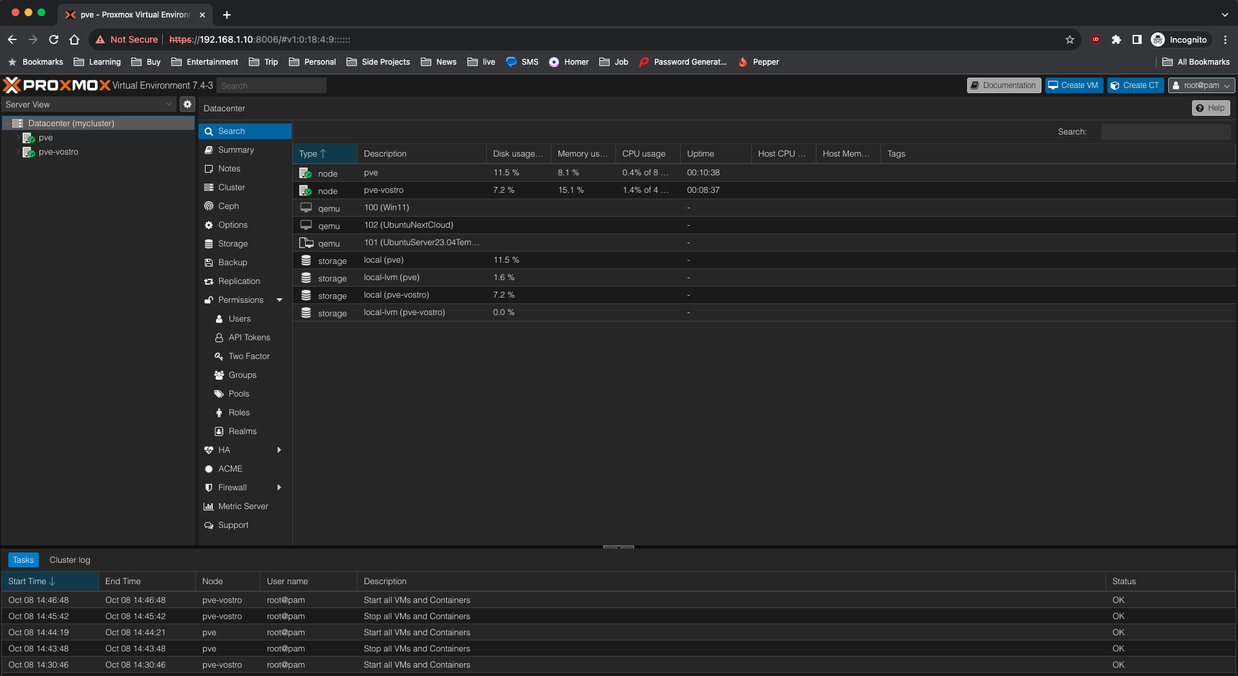Click the template icon for 101 UbuntuServer
The width and height of the screenshot is (1238, 676).
pyautogui.click(x=306, y=243)
